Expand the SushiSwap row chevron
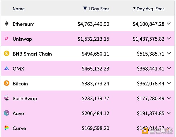This screenshot has width=176, height=137. click(169, 98)
